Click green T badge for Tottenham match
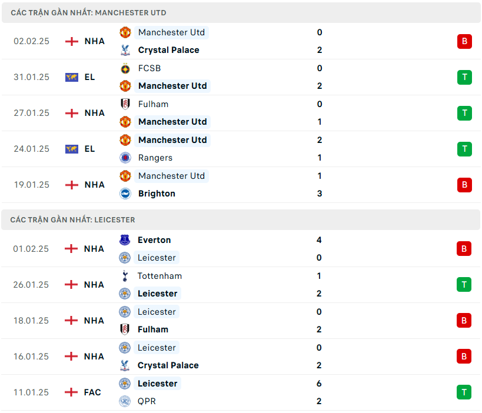 coord(464,285)
